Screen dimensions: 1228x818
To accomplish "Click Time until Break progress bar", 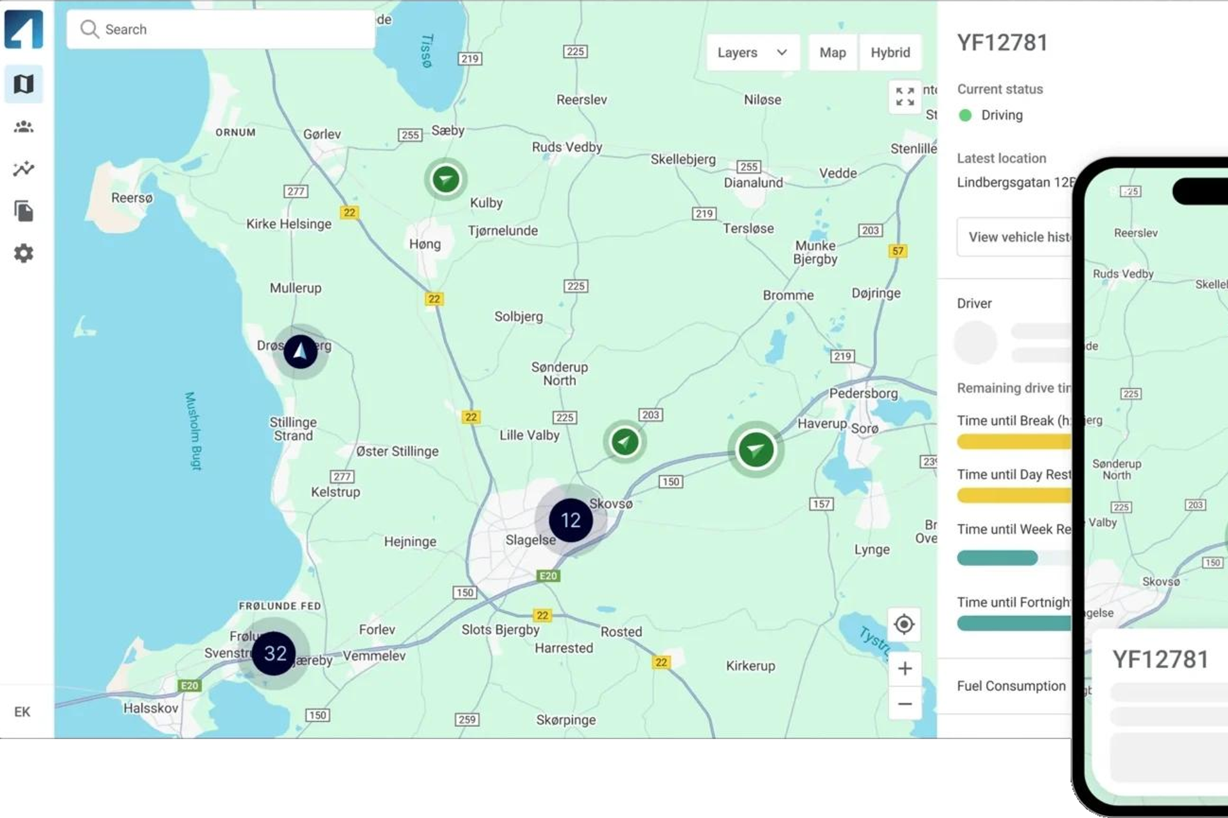I will coord(1014,442).
